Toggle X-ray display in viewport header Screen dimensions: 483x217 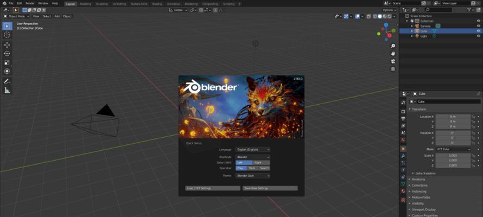pyautogui.click(x=368, y=16)
